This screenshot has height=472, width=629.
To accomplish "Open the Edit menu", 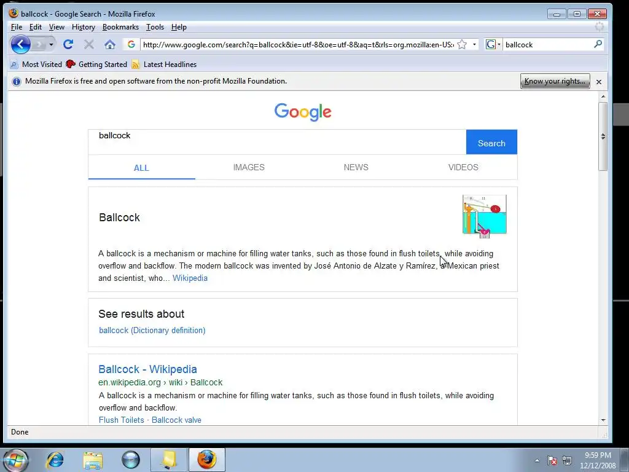I will (35, 27).
